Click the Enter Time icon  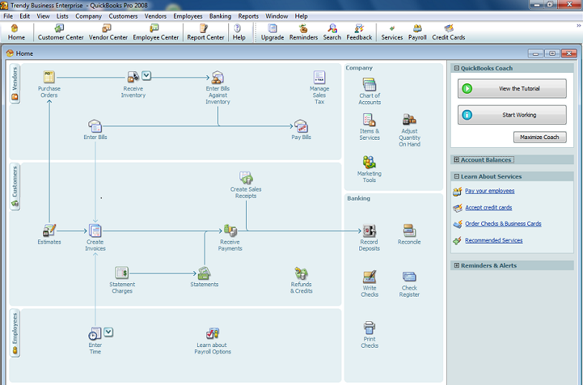95,333
